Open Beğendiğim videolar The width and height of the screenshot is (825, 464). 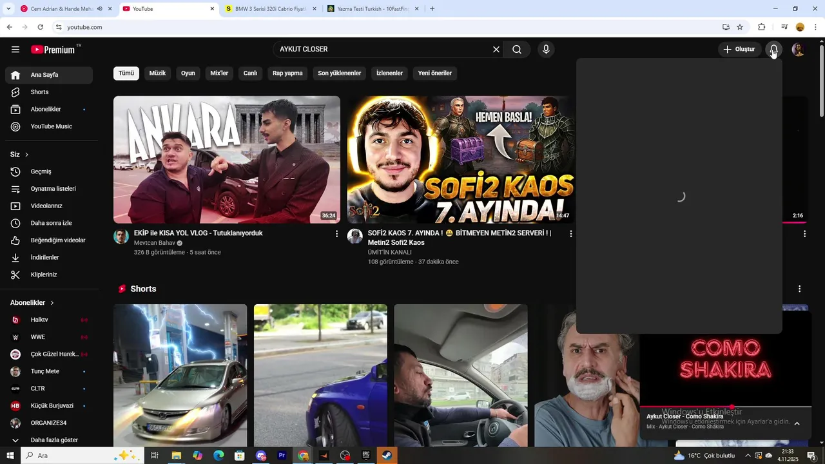coord(49,240)
